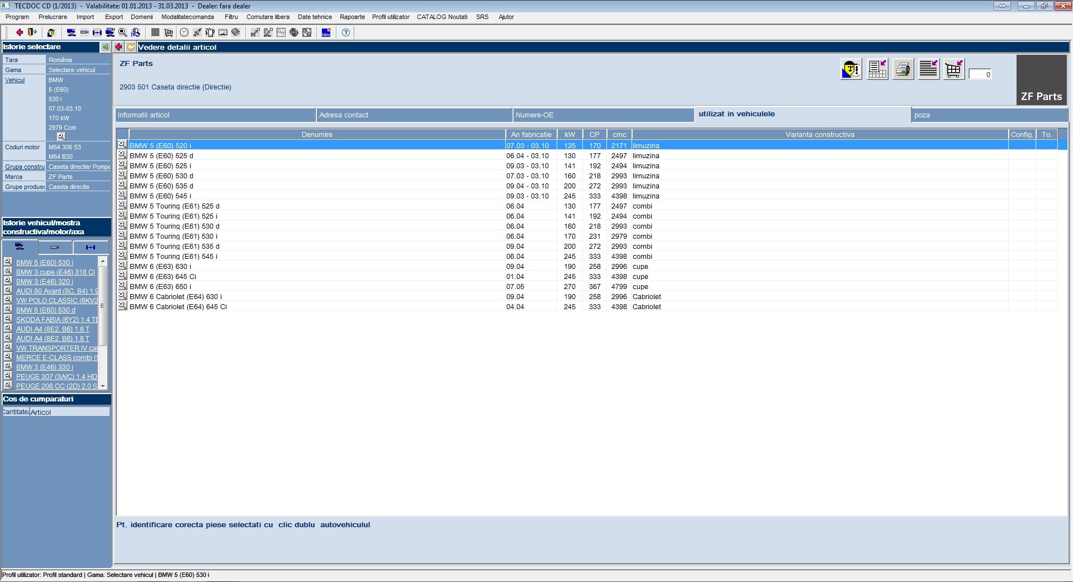Screen dimensions: 1073x582
Task: Click the yellow return arrow beside Vedere detalii
Action: [131, 47]
